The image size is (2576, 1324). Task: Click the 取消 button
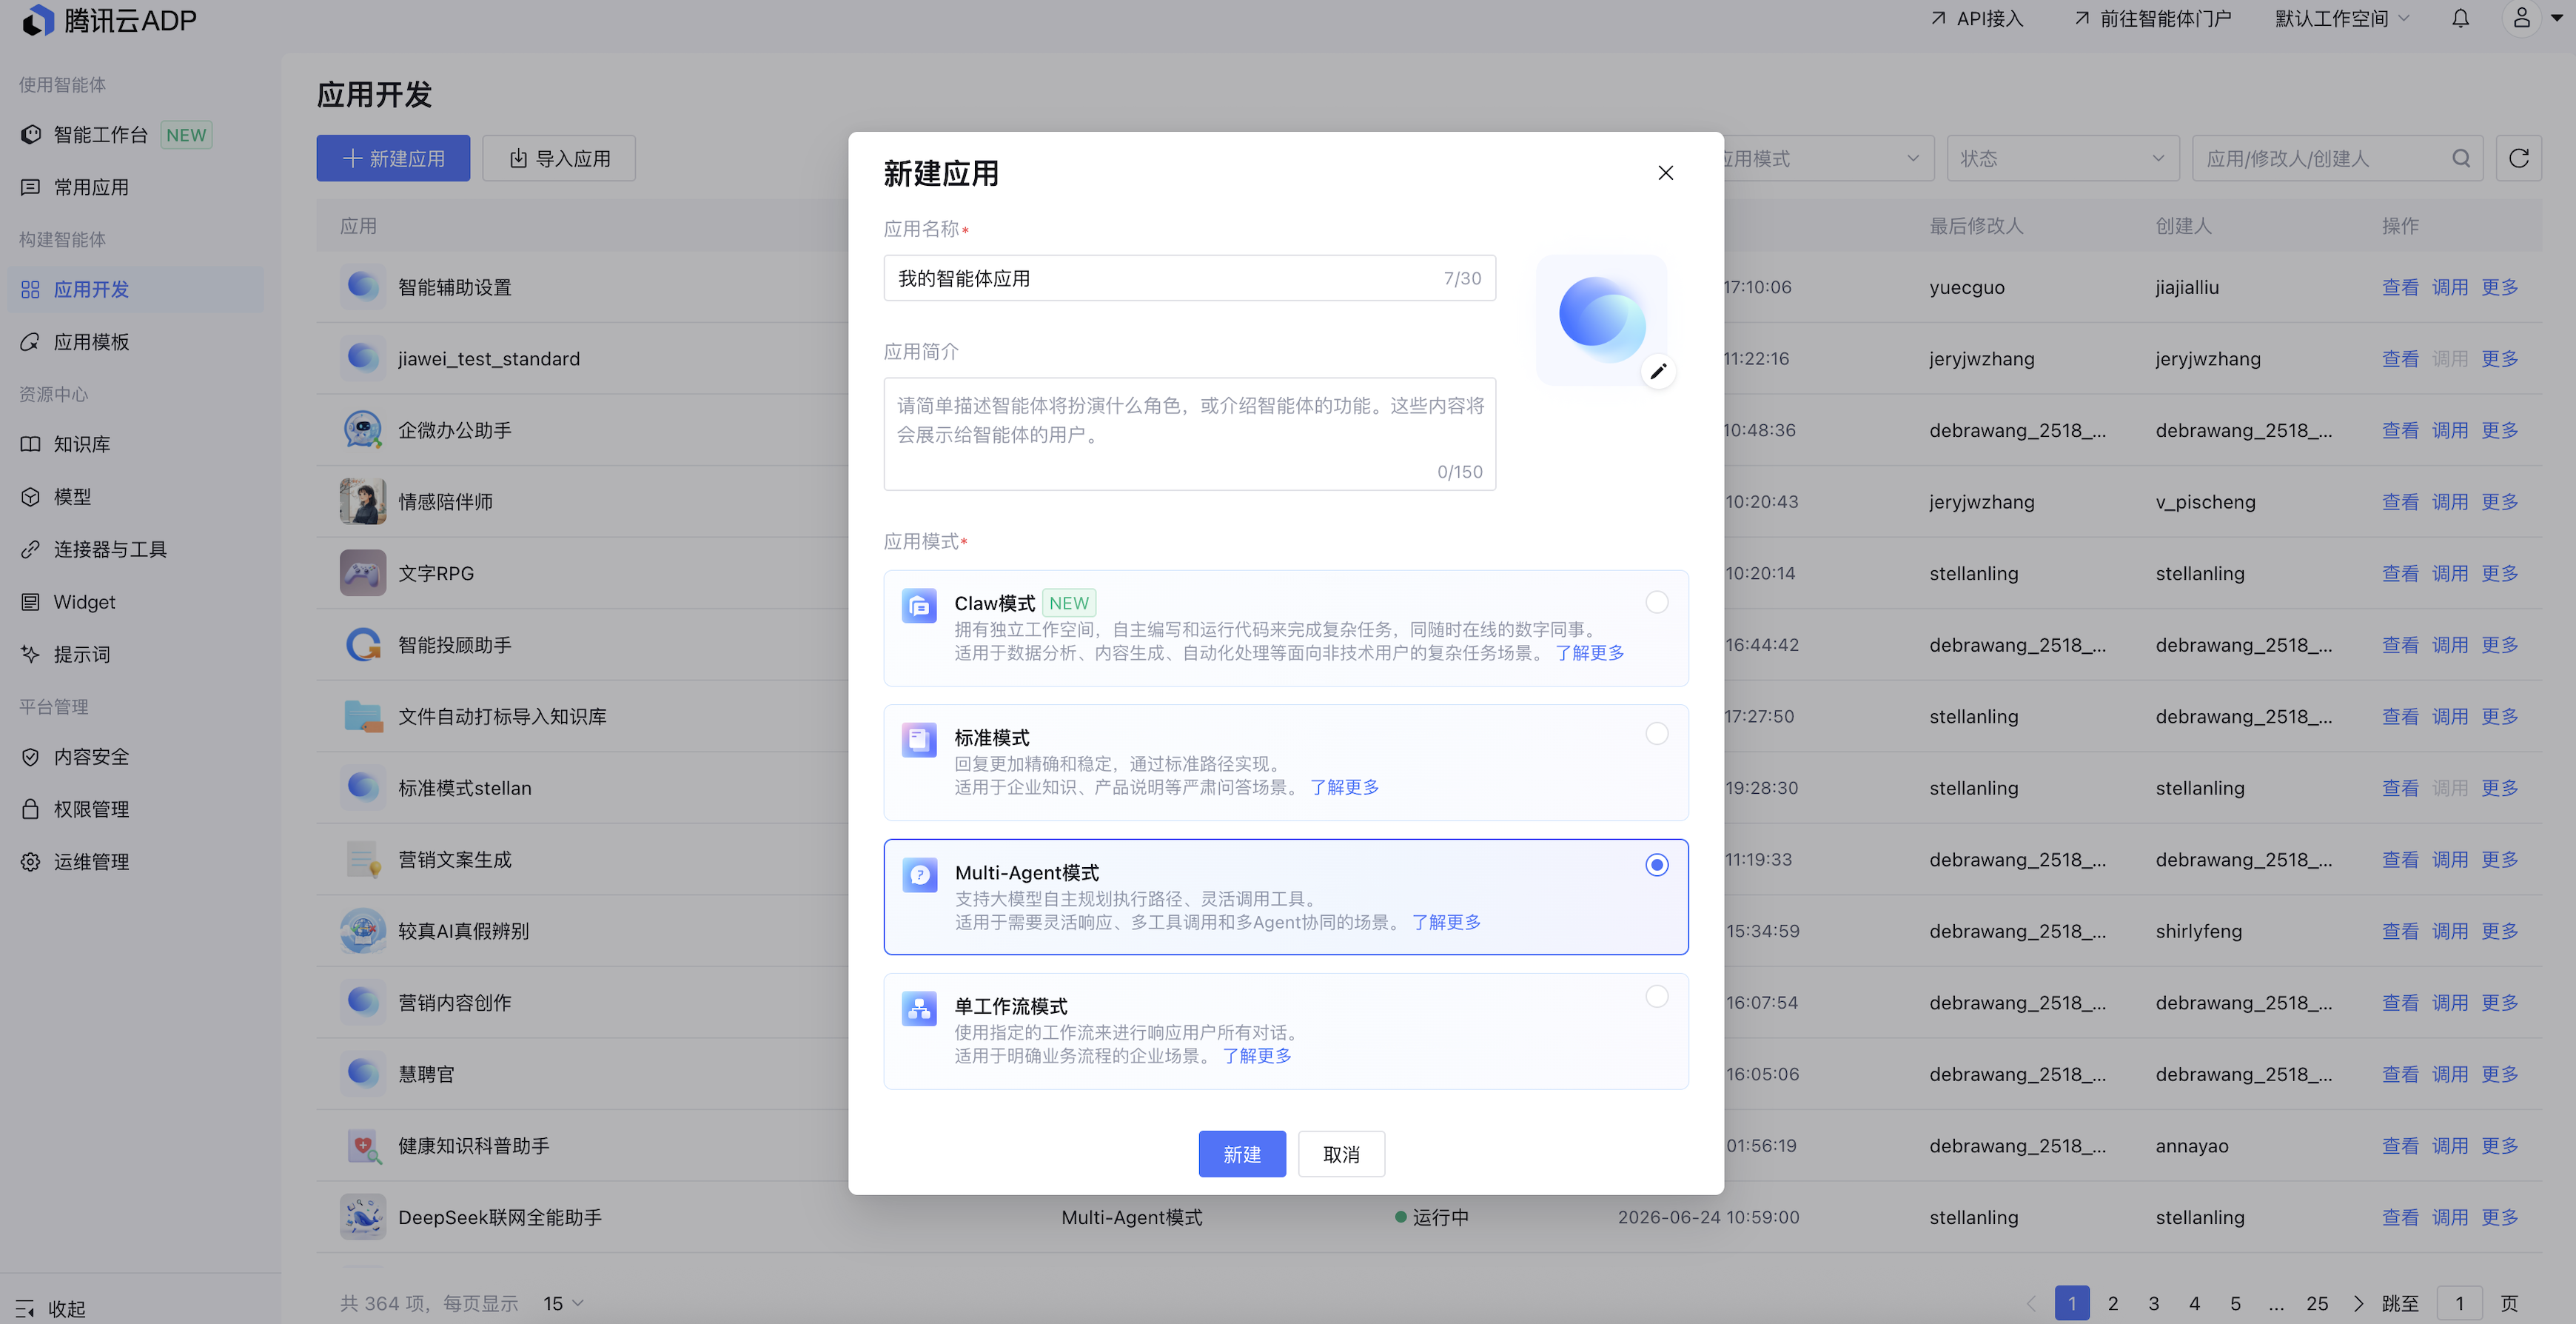1341,1154
